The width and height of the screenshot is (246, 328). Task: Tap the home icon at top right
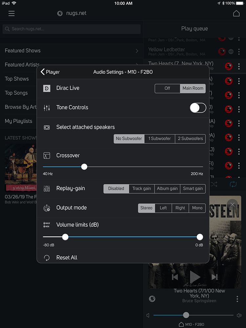(x=236, y=13)
